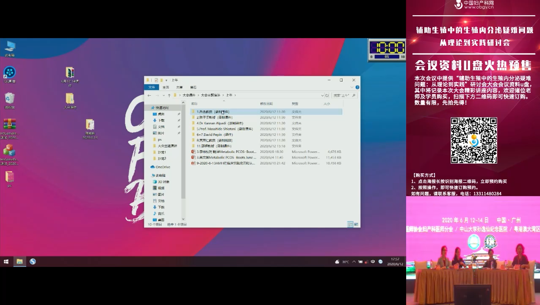The image size is (540, 305).
Task: Switch to details view layout button
Action: [350, 224]
